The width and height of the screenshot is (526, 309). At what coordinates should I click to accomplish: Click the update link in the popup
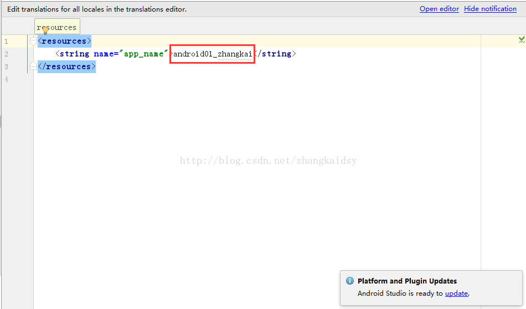pyautogui.click(x=456, y=293)
